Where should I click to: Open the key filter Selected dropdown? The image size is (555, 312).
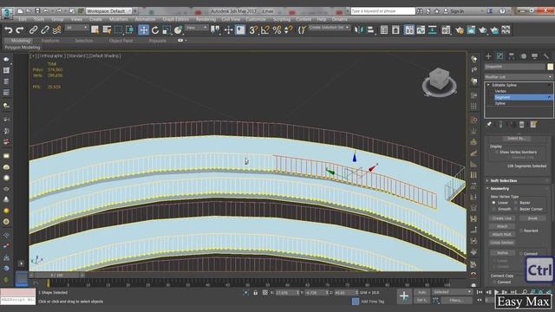[x=453, y=292]
